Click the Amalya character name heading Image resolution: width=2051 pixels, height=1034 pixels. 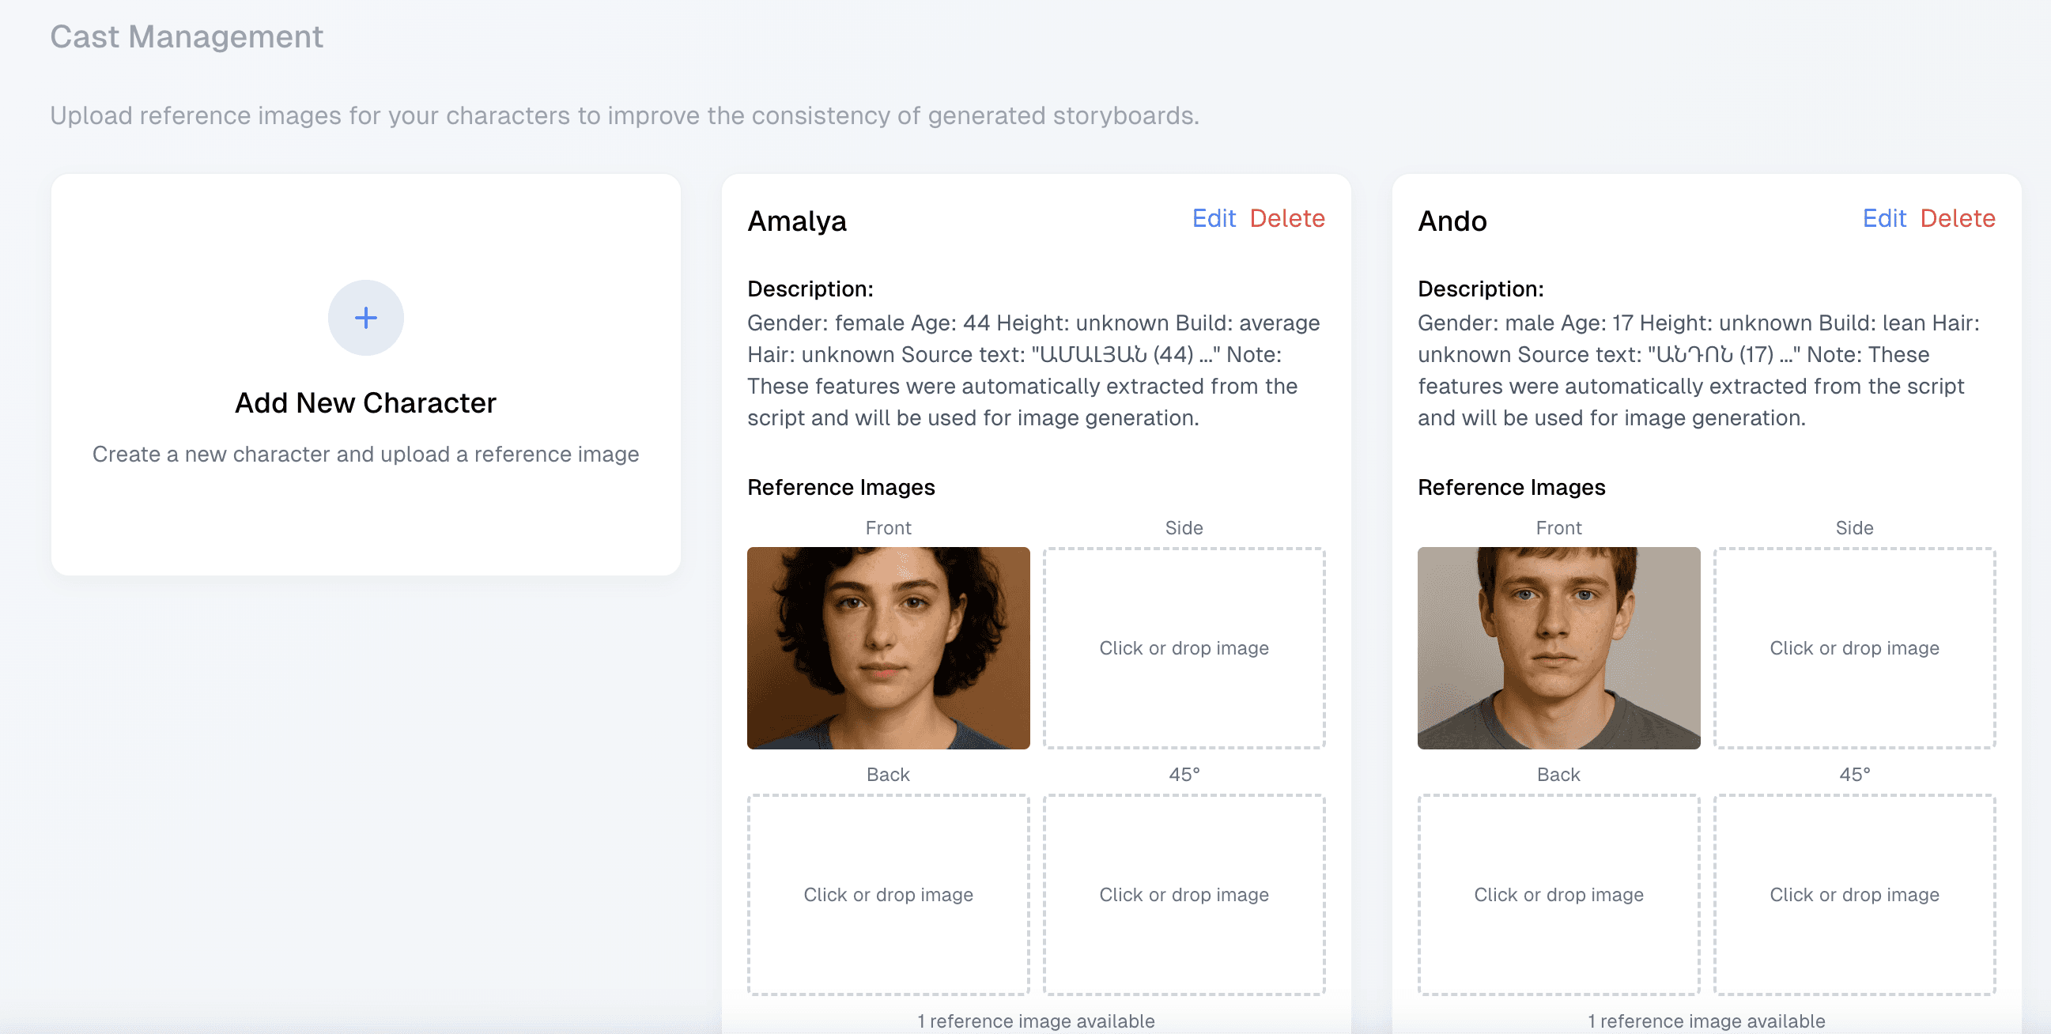pos(796,221)
